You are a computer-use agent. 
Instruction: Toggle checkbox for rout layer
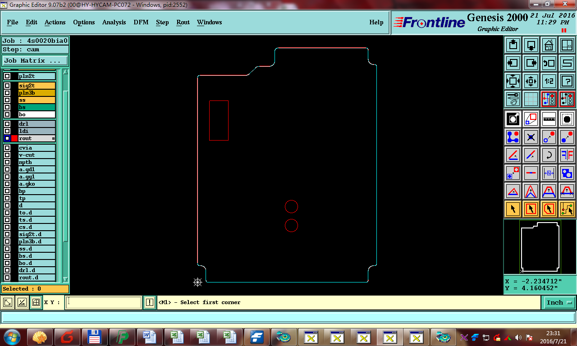[7, 138]
